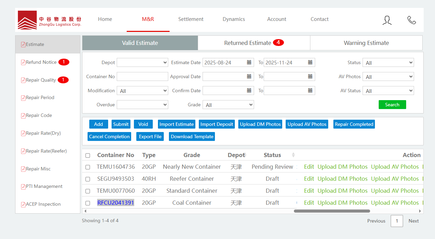Click the Container No input field

point(142,76)
